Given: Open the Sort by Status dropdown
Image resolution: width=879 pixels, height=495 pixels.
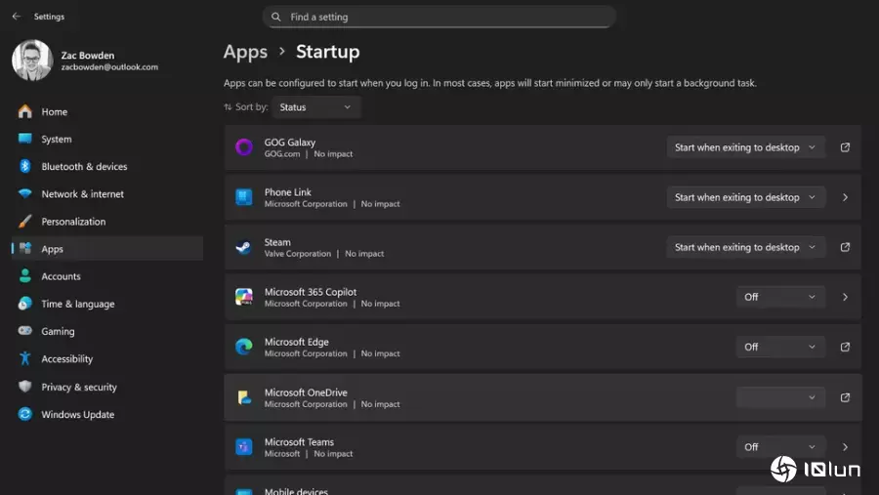Looking at the screenshot, I should (315, 107).
